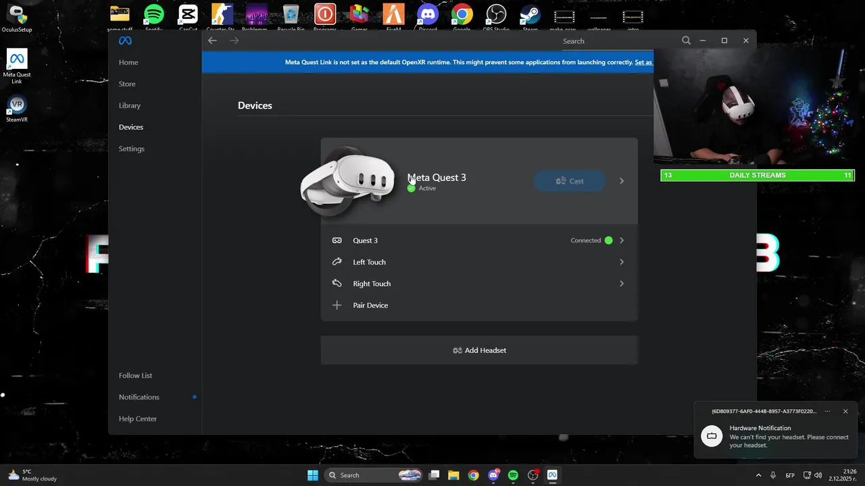Image resolution: width=865 pixels, height=486 pixels.
Task: Go back with the left arrow
Action: 212,40
